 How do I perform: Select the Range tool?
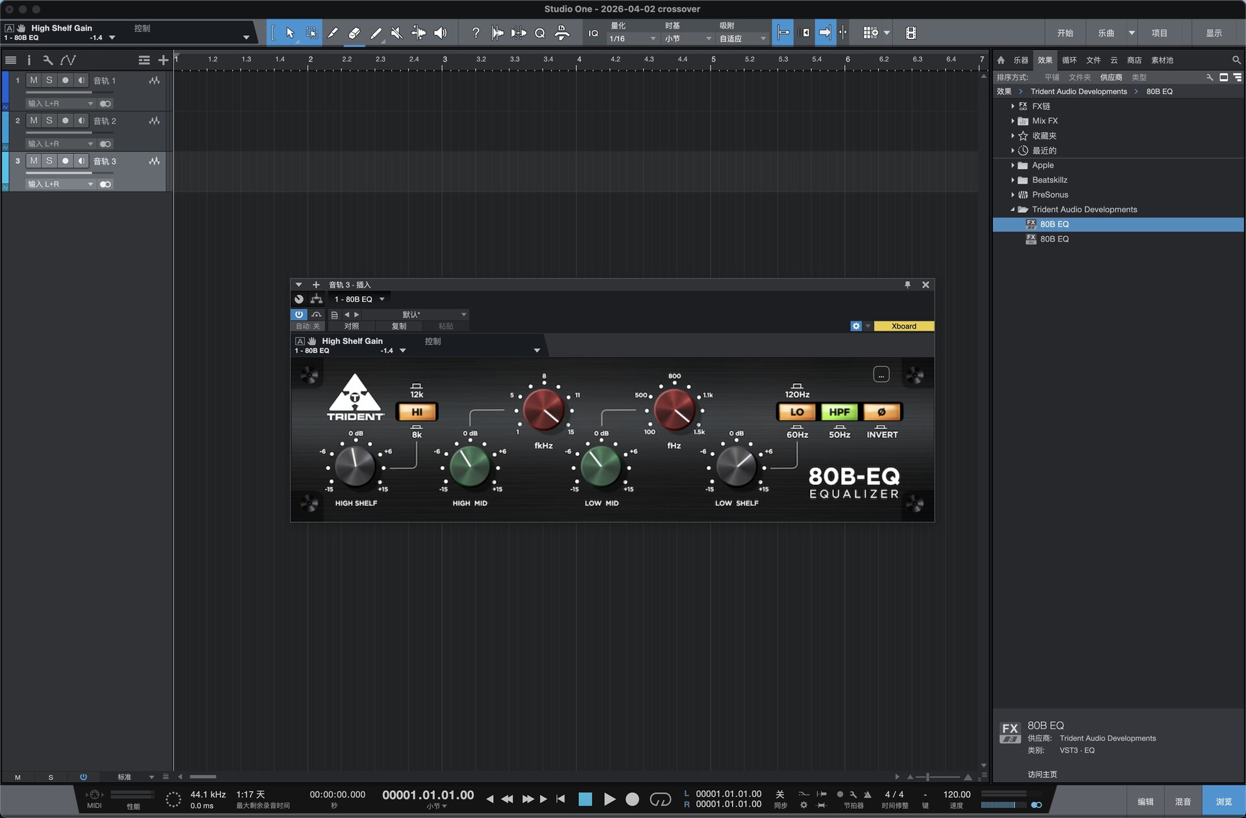(x=311, y=33)
